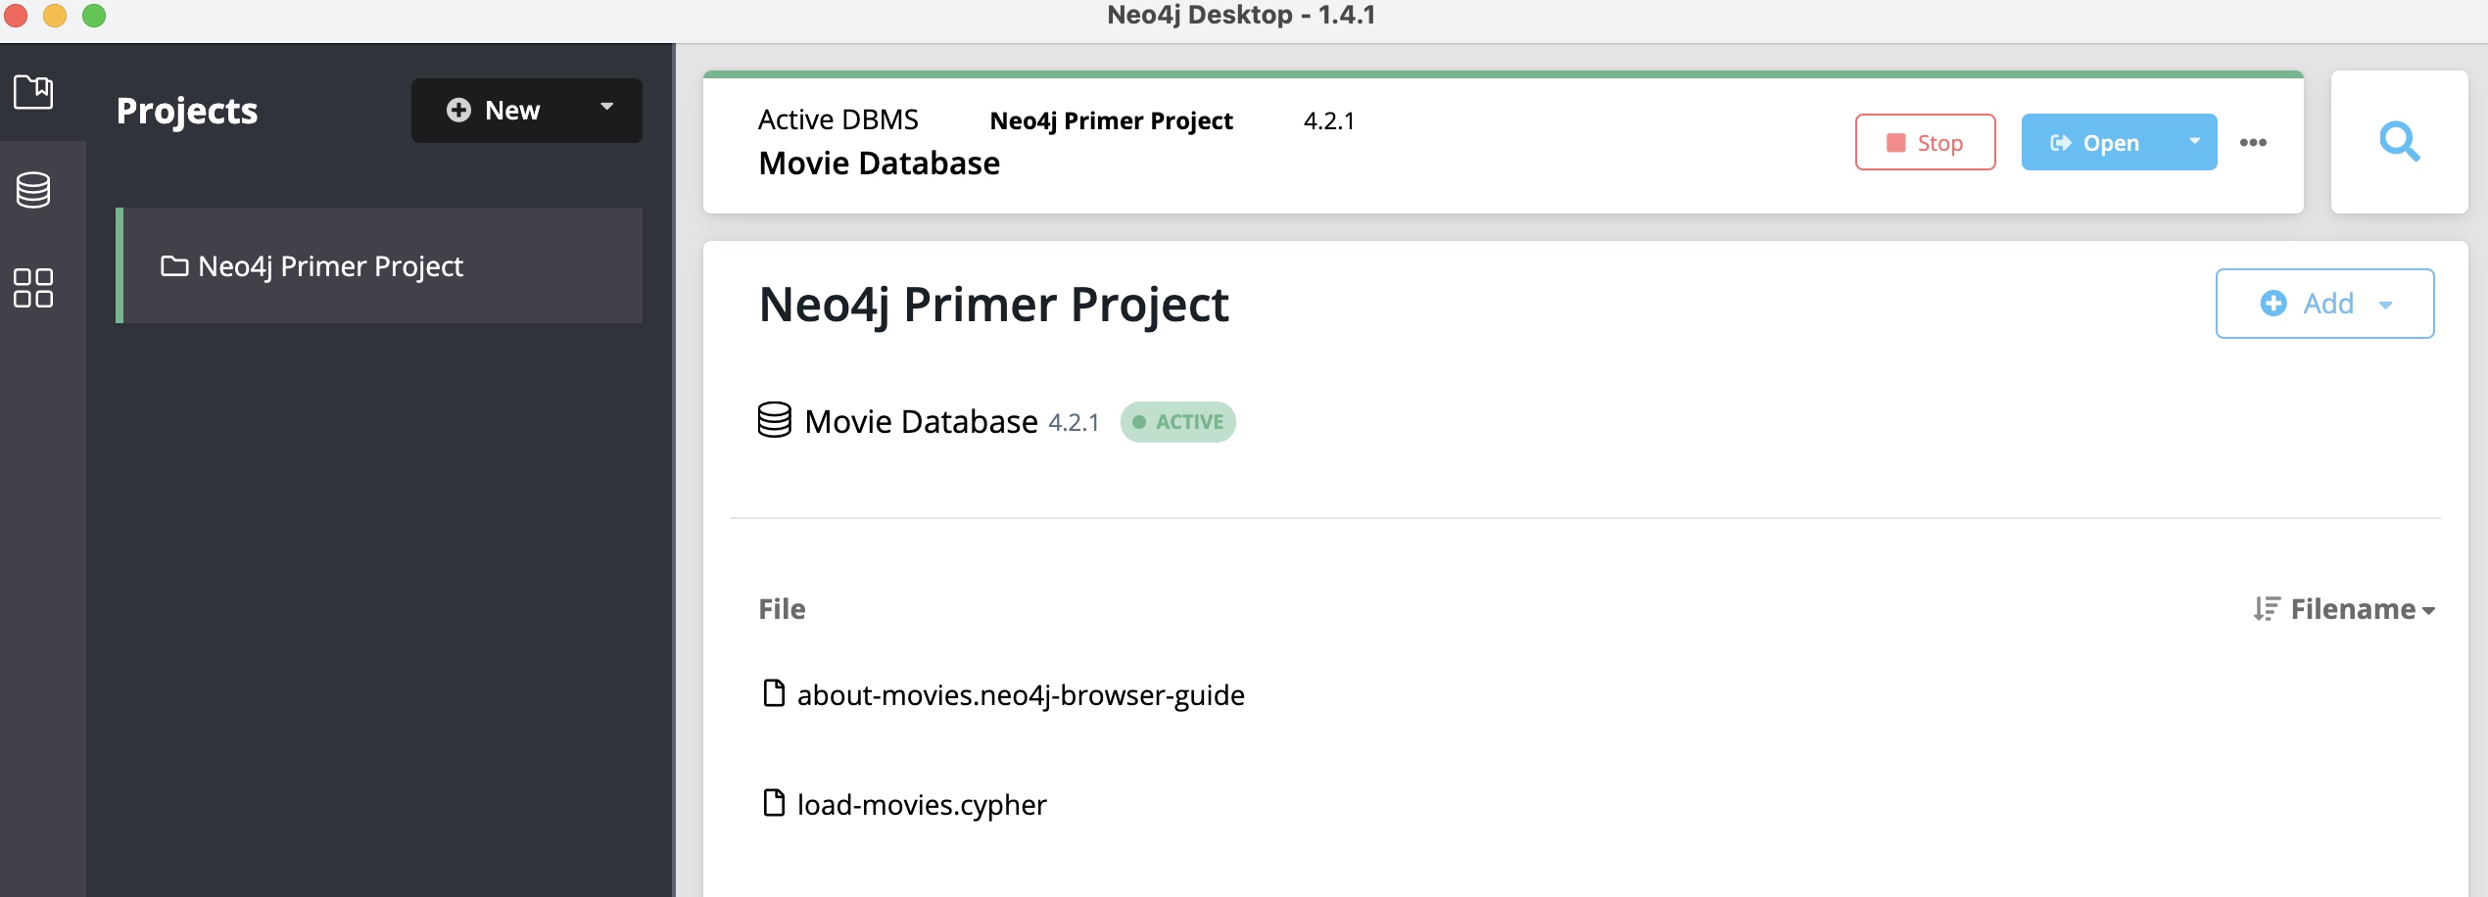This screenshot has height=897, width=2488.
Task: Click the Projects heading in sidebar
Action: tap(187, 111)
